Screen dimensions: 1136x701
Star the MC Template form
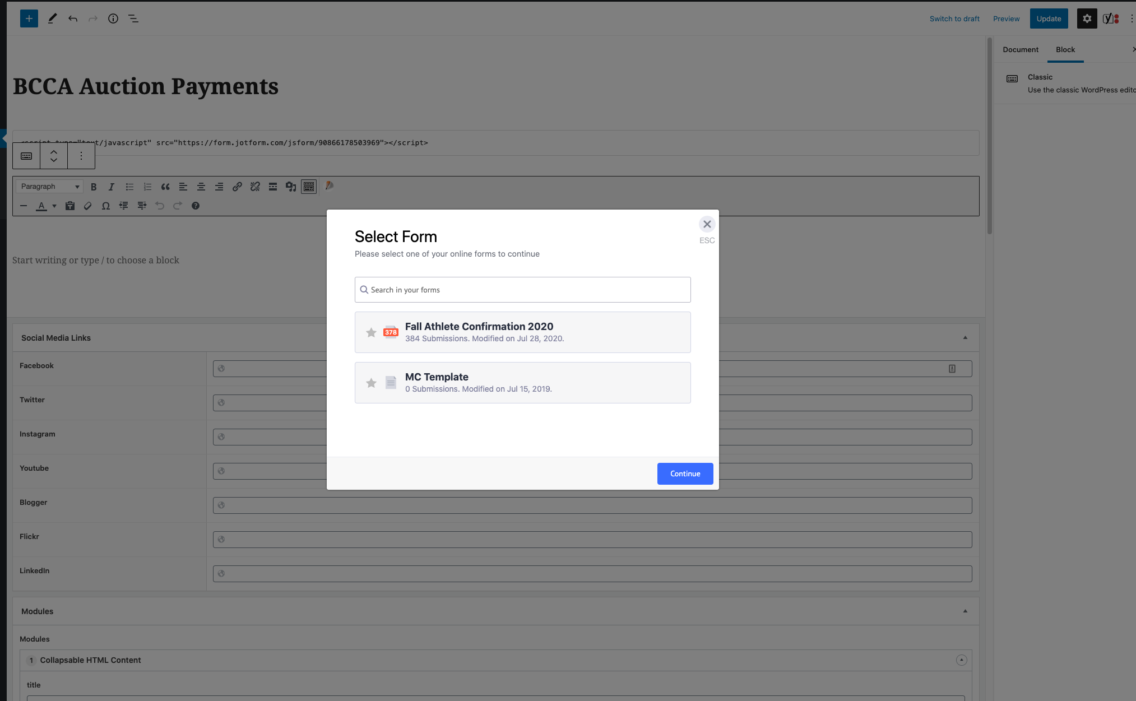tap(371, 383)
